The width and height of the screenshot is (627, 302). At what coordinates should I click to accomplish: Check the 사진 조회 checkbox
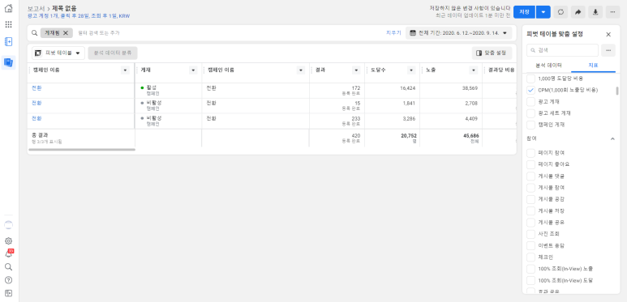click(x=530, y=234)
